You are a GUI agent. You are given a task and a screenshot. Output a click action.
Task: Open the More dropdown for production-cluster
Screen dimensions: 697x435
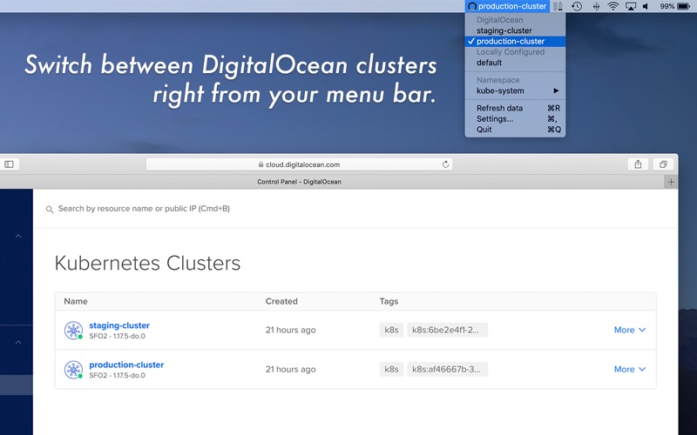coord(630,369)
